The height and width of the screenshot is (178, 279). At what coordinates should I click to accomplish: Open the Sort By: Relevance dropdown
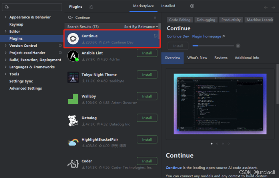(x=141, y=27)
